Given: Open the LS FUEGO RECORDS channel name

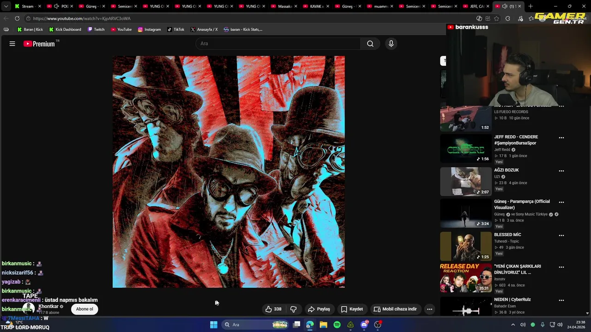Looking at the screenshot, I should [x=511, y=112].
